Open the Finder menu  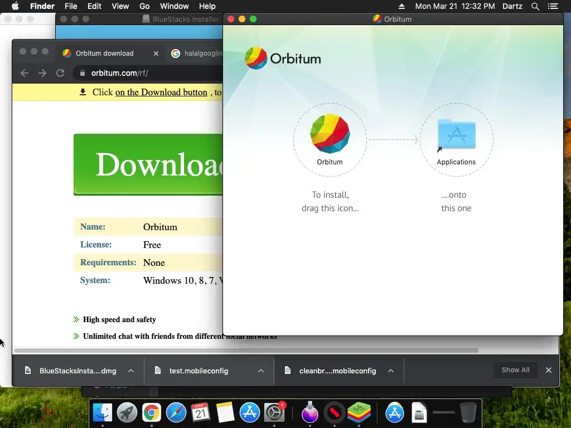tap(42, 6)
